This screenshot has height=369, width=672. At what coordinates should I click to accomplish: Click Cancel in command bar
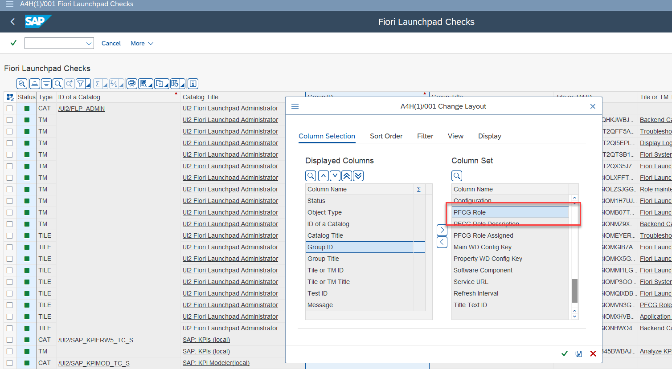tap(111, 43)
